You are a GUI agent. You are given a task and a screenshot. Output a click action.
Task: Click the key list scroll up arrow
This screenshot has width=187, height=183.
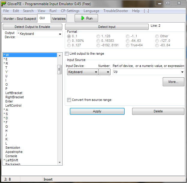(60, 56)
